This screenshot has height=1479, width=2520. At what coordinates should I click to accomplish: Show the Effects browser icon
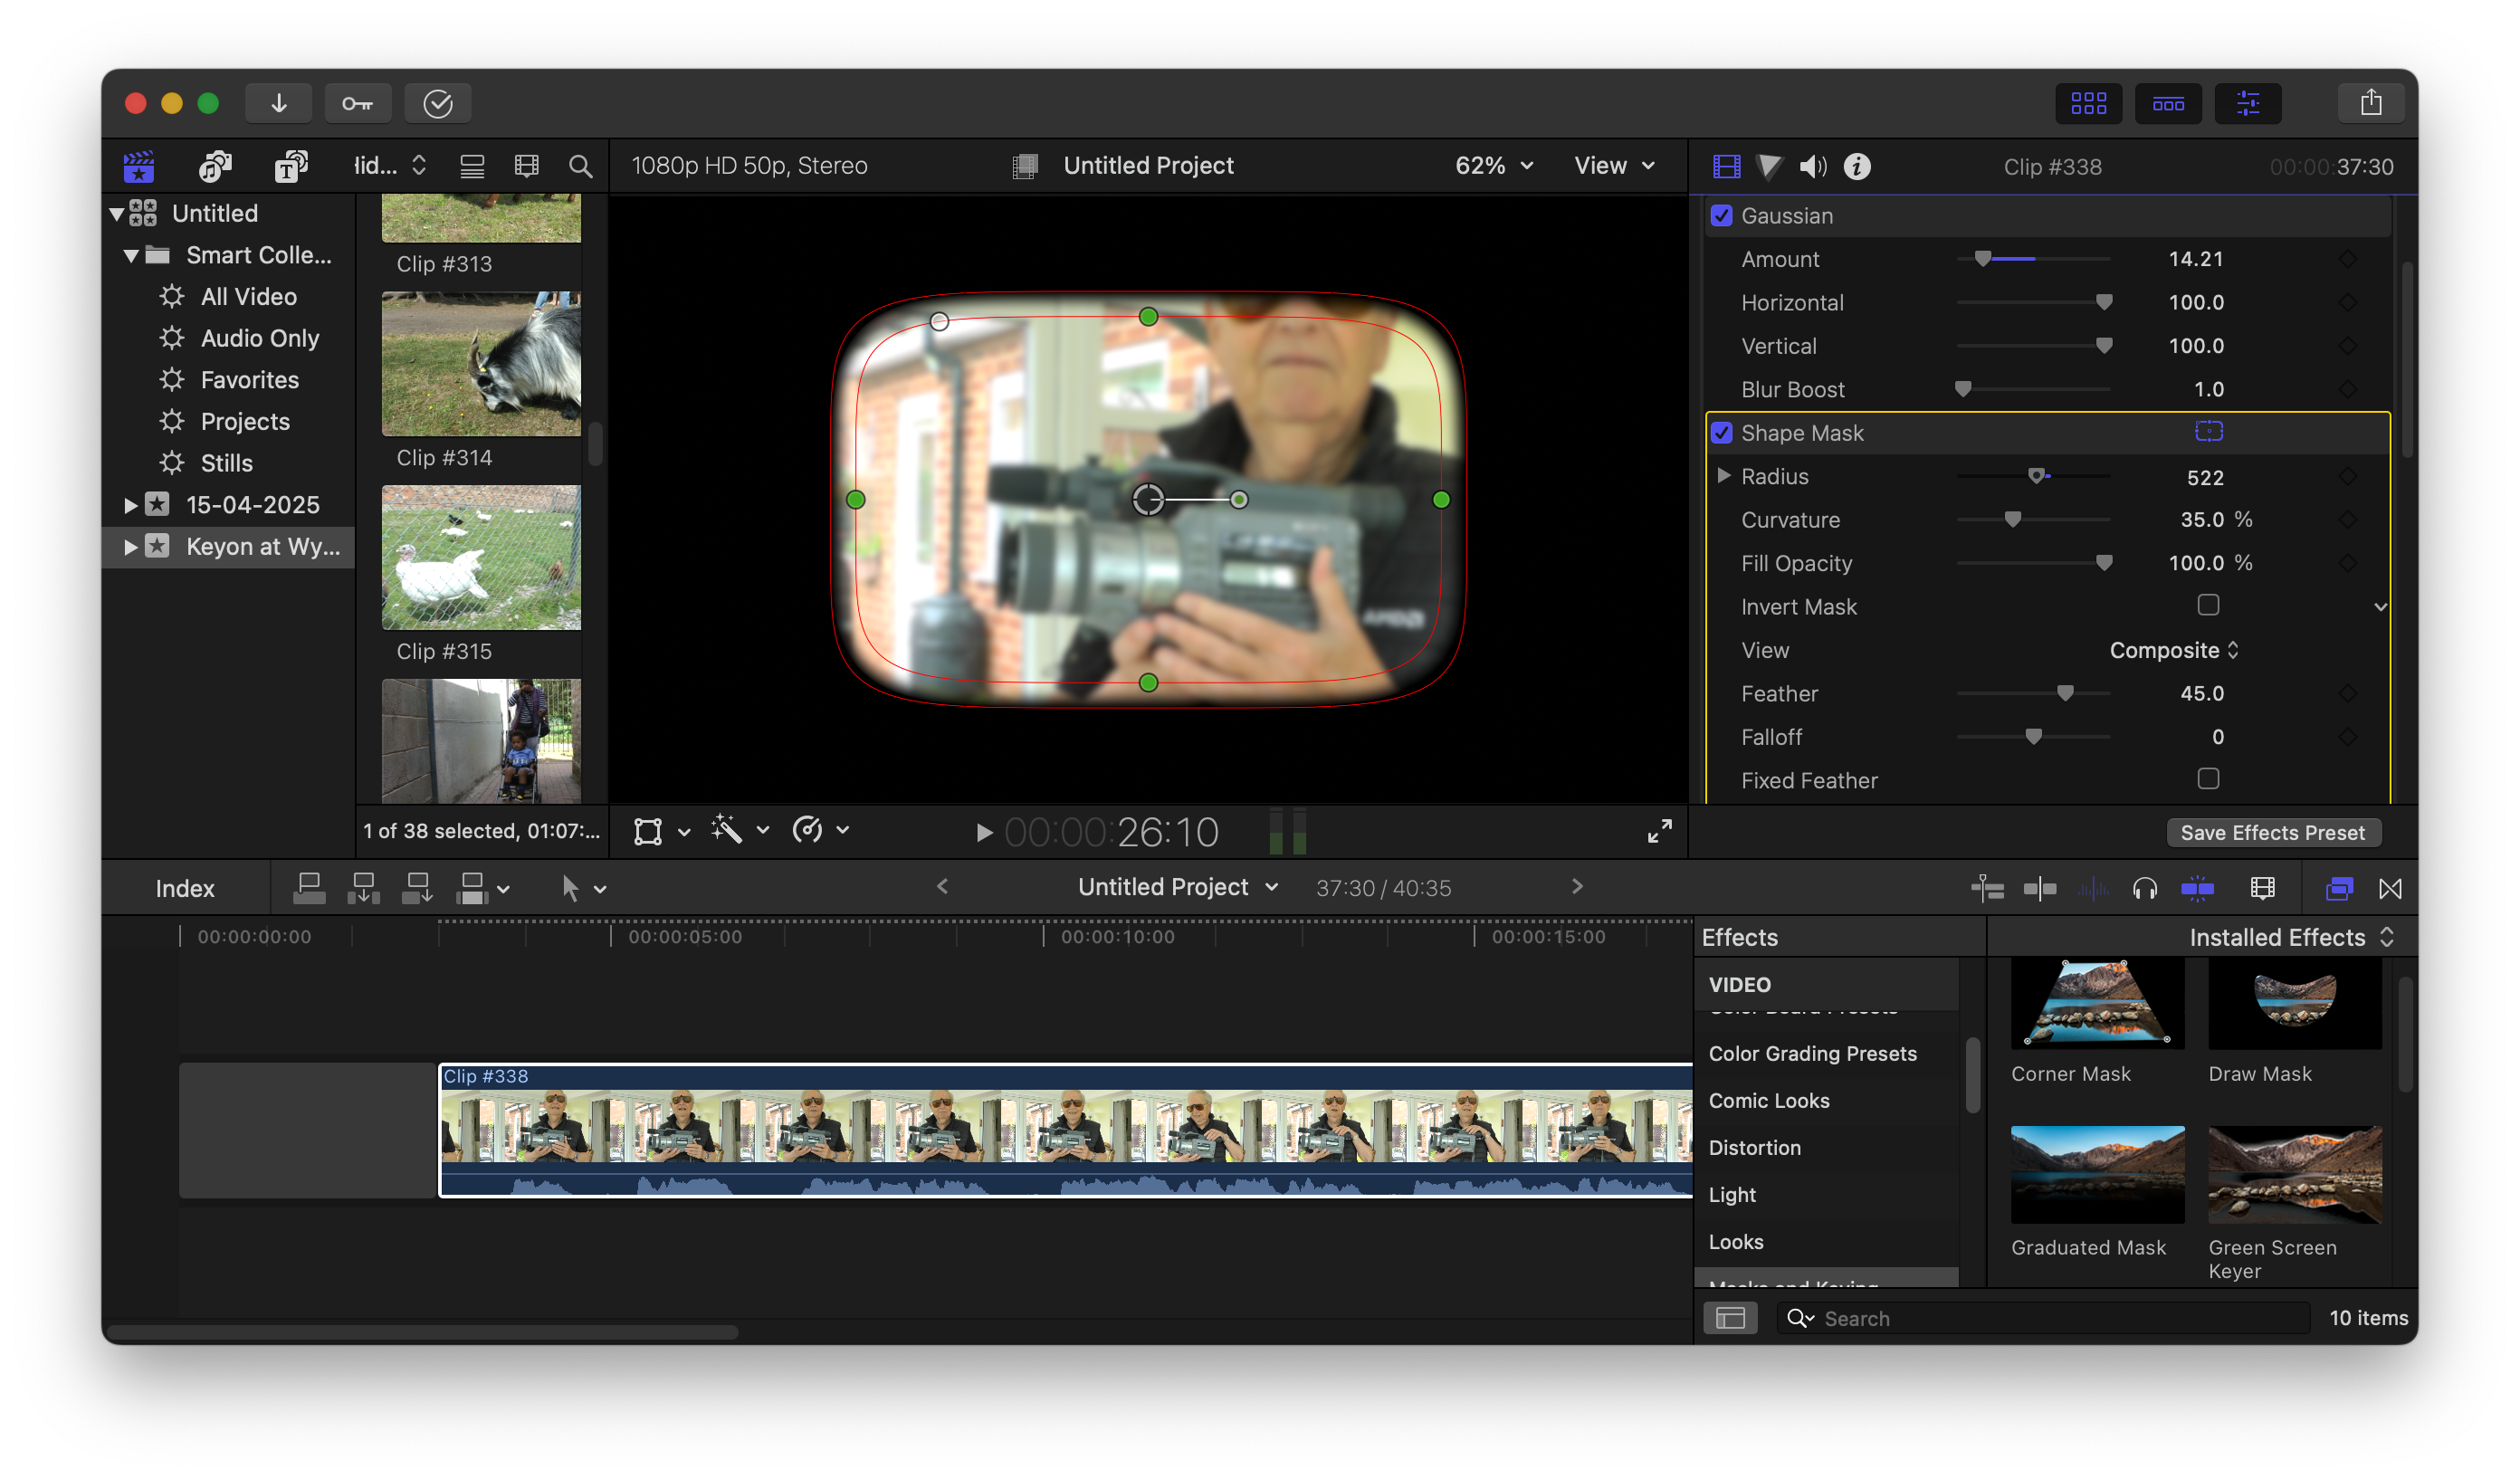click(x=2339, y=888)
